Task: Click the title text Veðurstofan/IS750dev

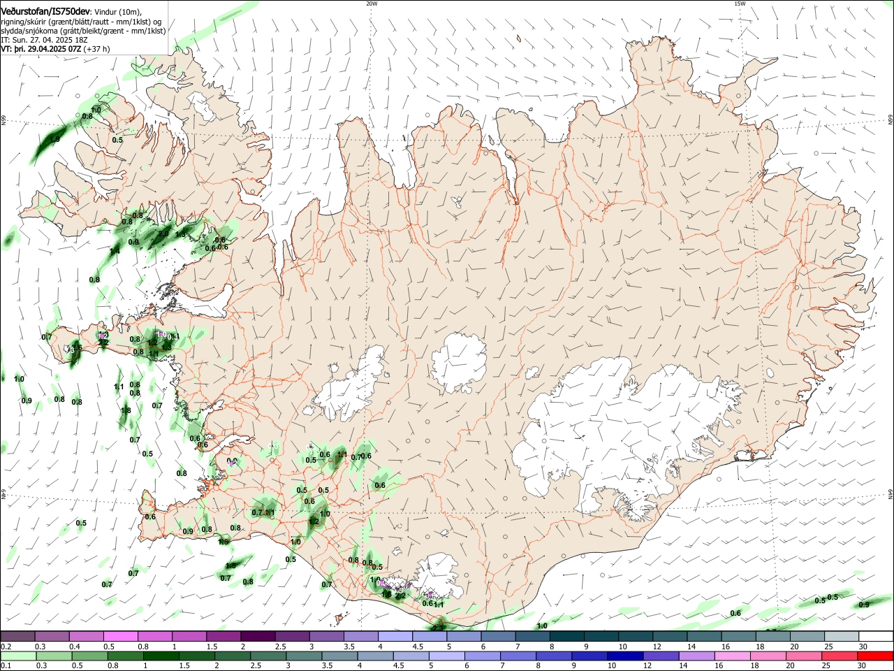Action: tap(46, 12)
